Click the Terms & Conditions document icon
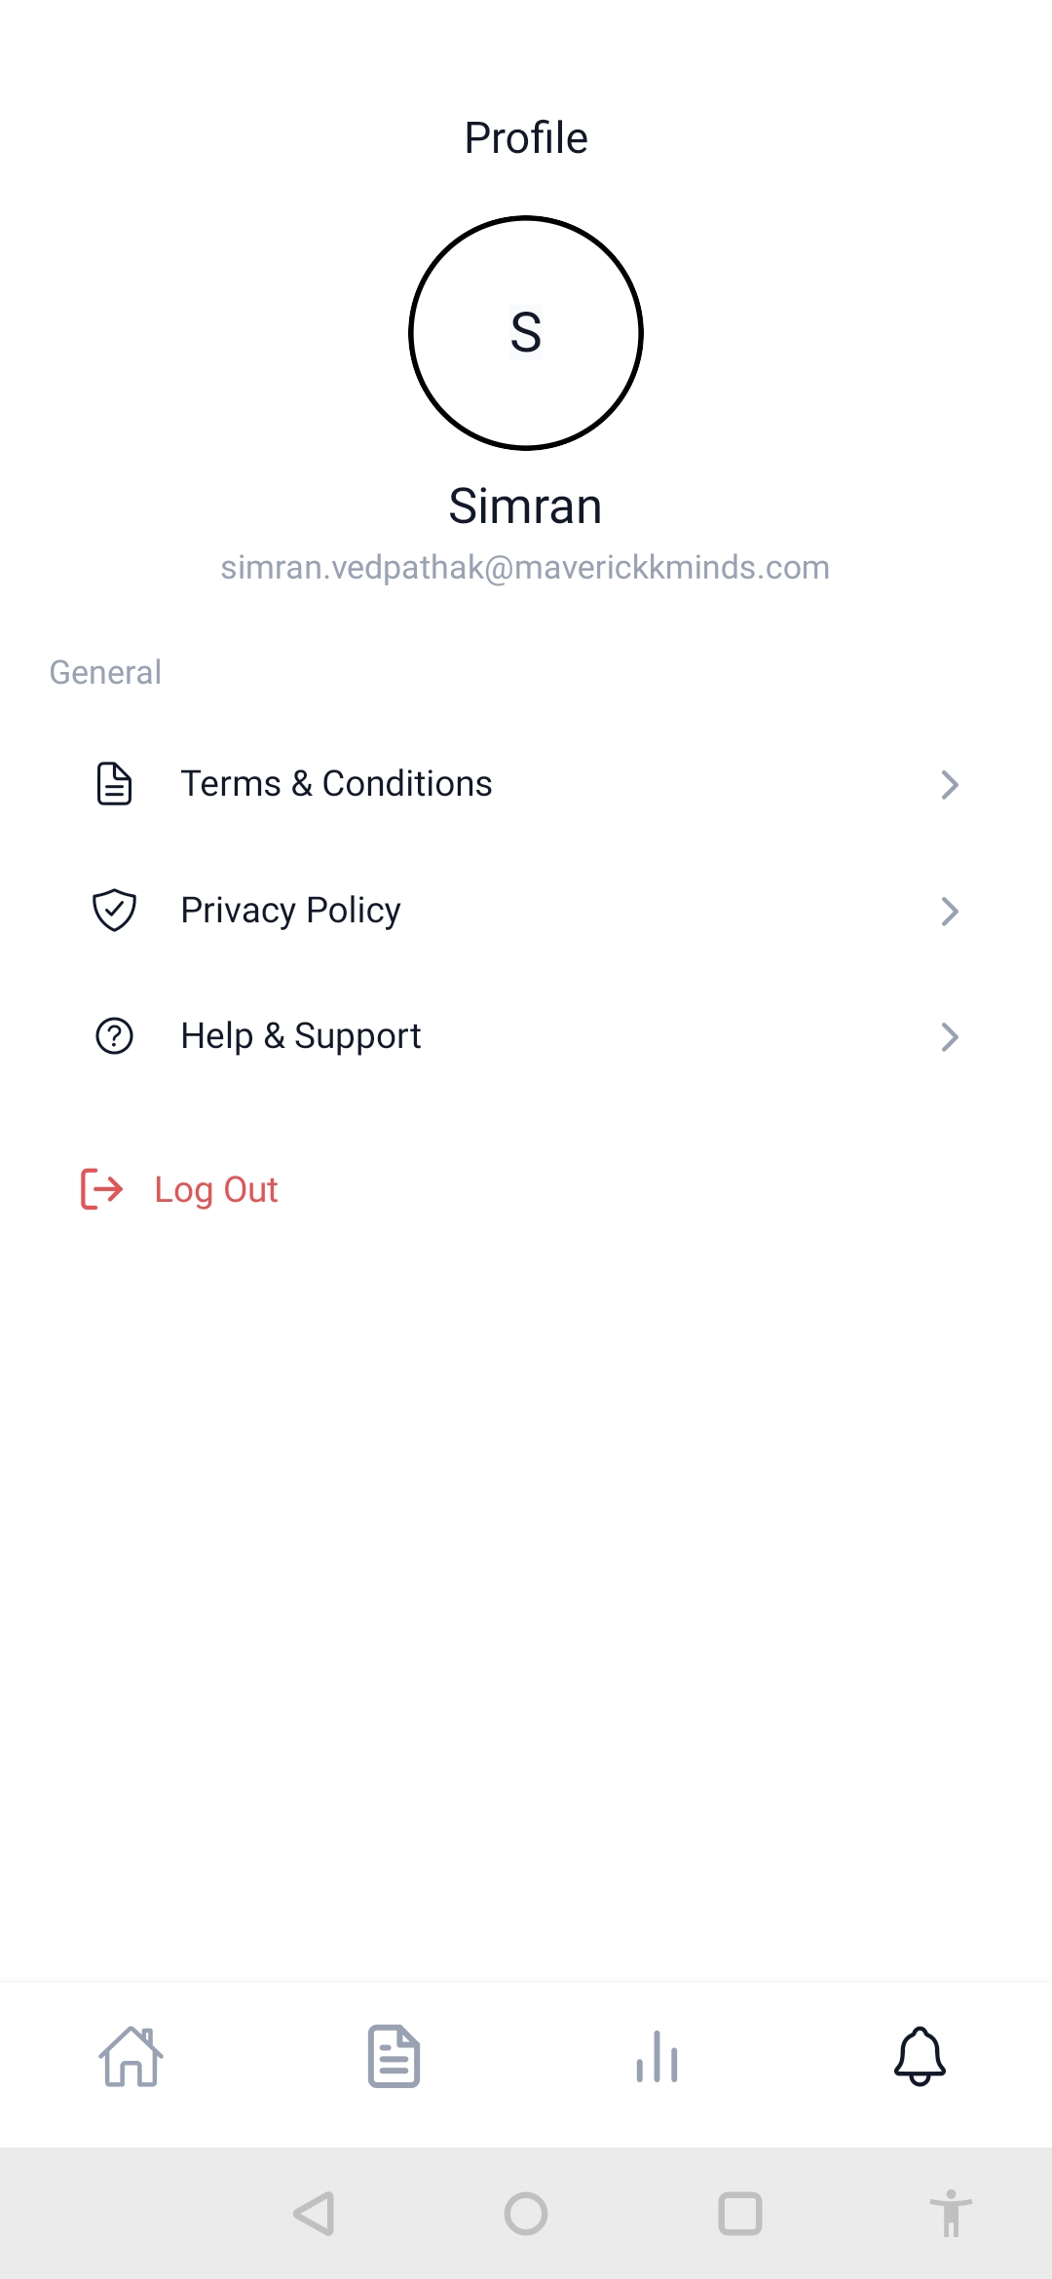The image size is (1052, 2279). pyautogui.click(x=114, y=784)
